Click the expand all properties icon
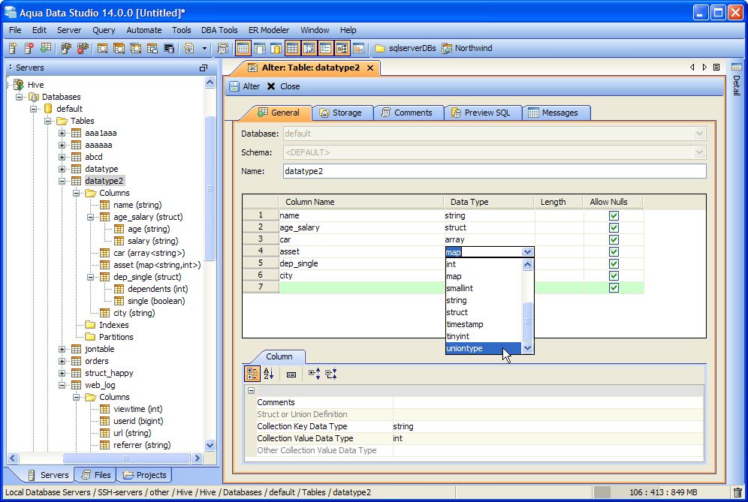The height and width of the screenshot is (502, 748). [314, 374]
